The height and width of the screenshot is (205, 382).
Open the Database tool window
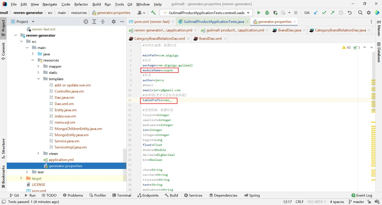pyautogui.click(x=379, y=52)
